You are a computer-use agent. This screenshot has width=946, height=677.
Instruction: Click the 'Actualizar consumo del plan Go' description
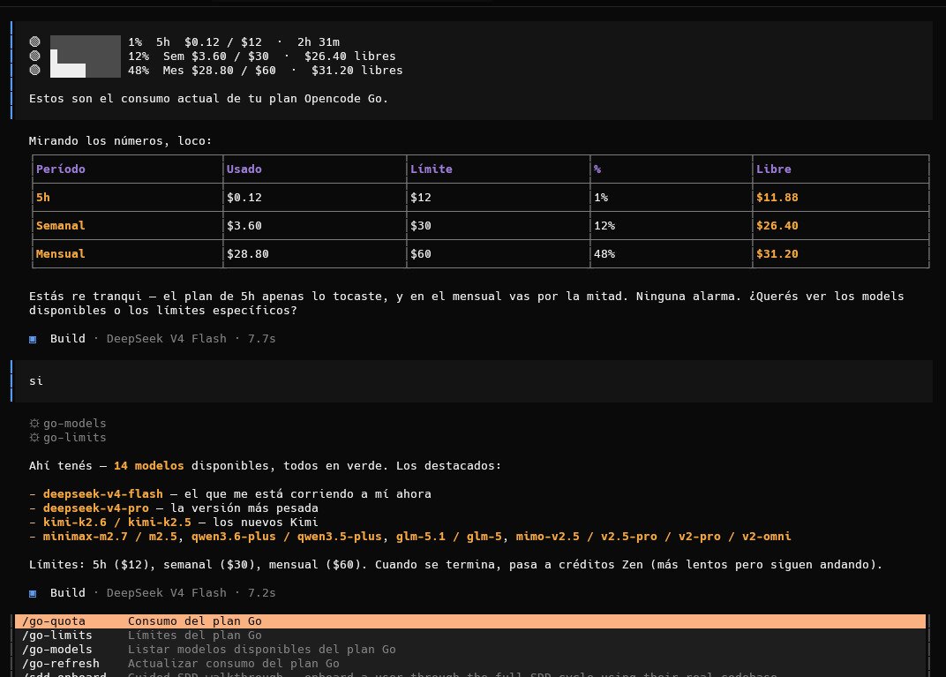click(x=233, y=663)
